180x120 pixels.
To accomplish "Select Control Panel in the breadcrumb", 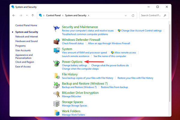I will 53,15.
